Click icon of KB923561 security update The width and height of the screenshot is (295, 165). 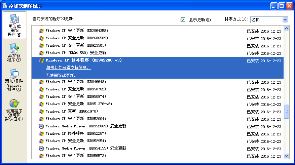(x=41, y=46)
